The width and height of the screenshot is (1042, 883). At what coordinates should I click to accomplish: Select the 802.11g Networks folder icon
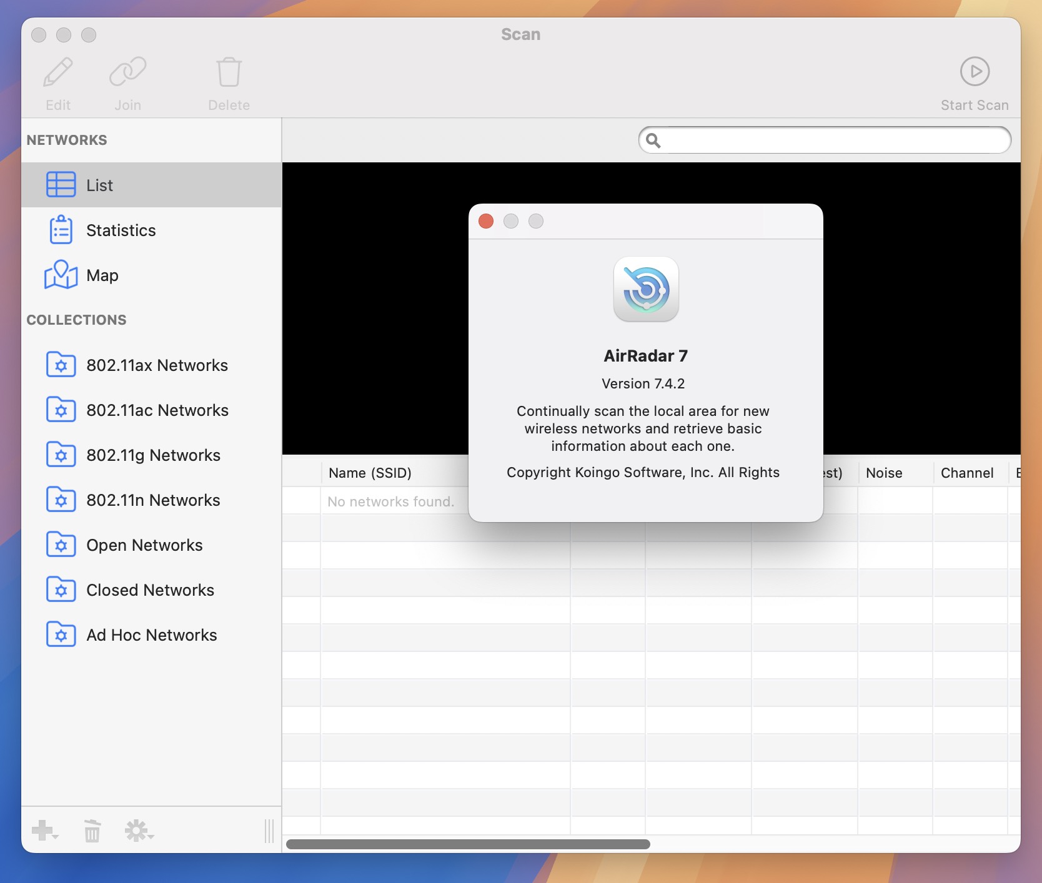point(61,455)
